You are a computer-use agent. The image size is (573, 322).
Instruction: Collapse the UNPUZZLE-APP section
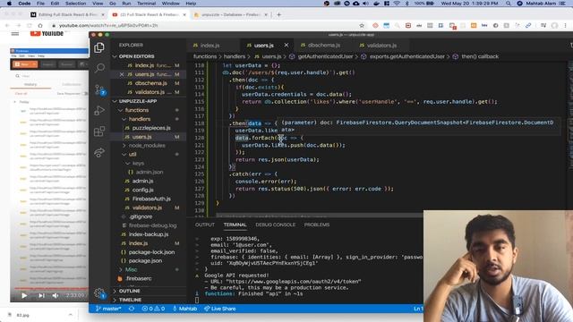pos(138,101)
